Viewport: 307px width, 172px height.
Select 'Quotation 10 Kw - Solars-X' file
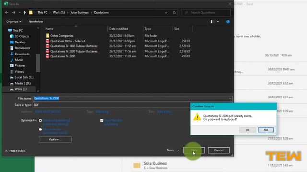pyautogui.click(x=68, y=41)
